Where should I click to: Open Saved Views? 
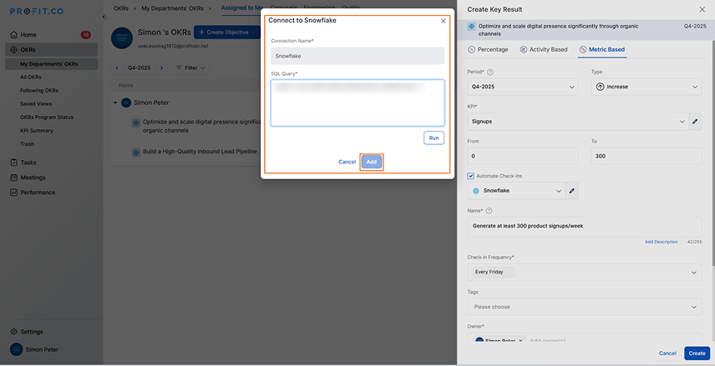coord(36,103)
